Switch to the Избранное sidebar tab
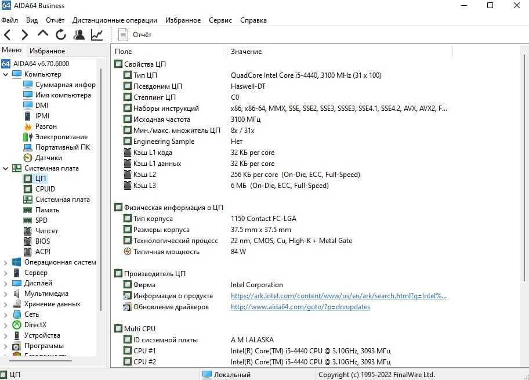The width and height of the screenshot is (529, 380). click(47, 51)
